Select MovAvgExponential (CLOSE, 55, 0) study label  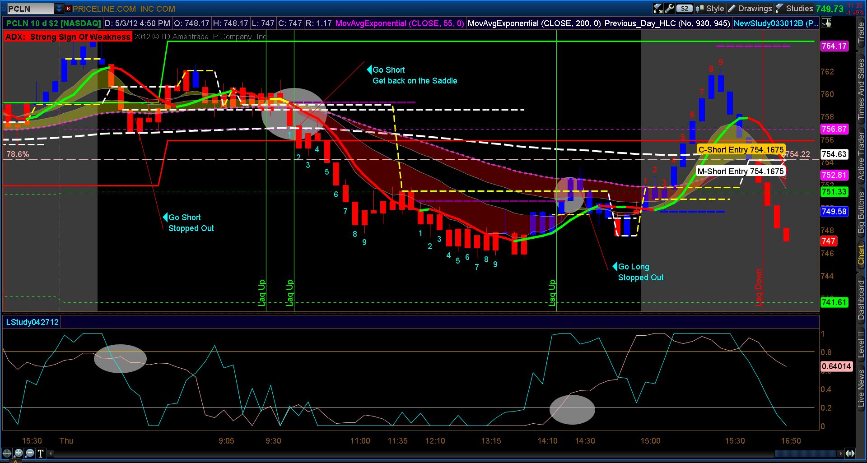coord(400,23)
